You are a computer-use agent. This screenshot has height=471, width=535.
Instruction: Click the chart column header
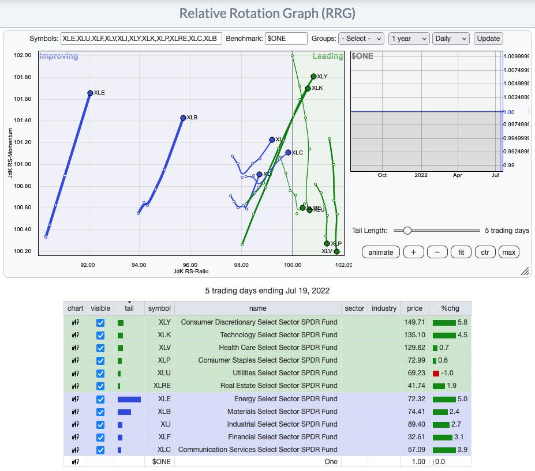75,308
